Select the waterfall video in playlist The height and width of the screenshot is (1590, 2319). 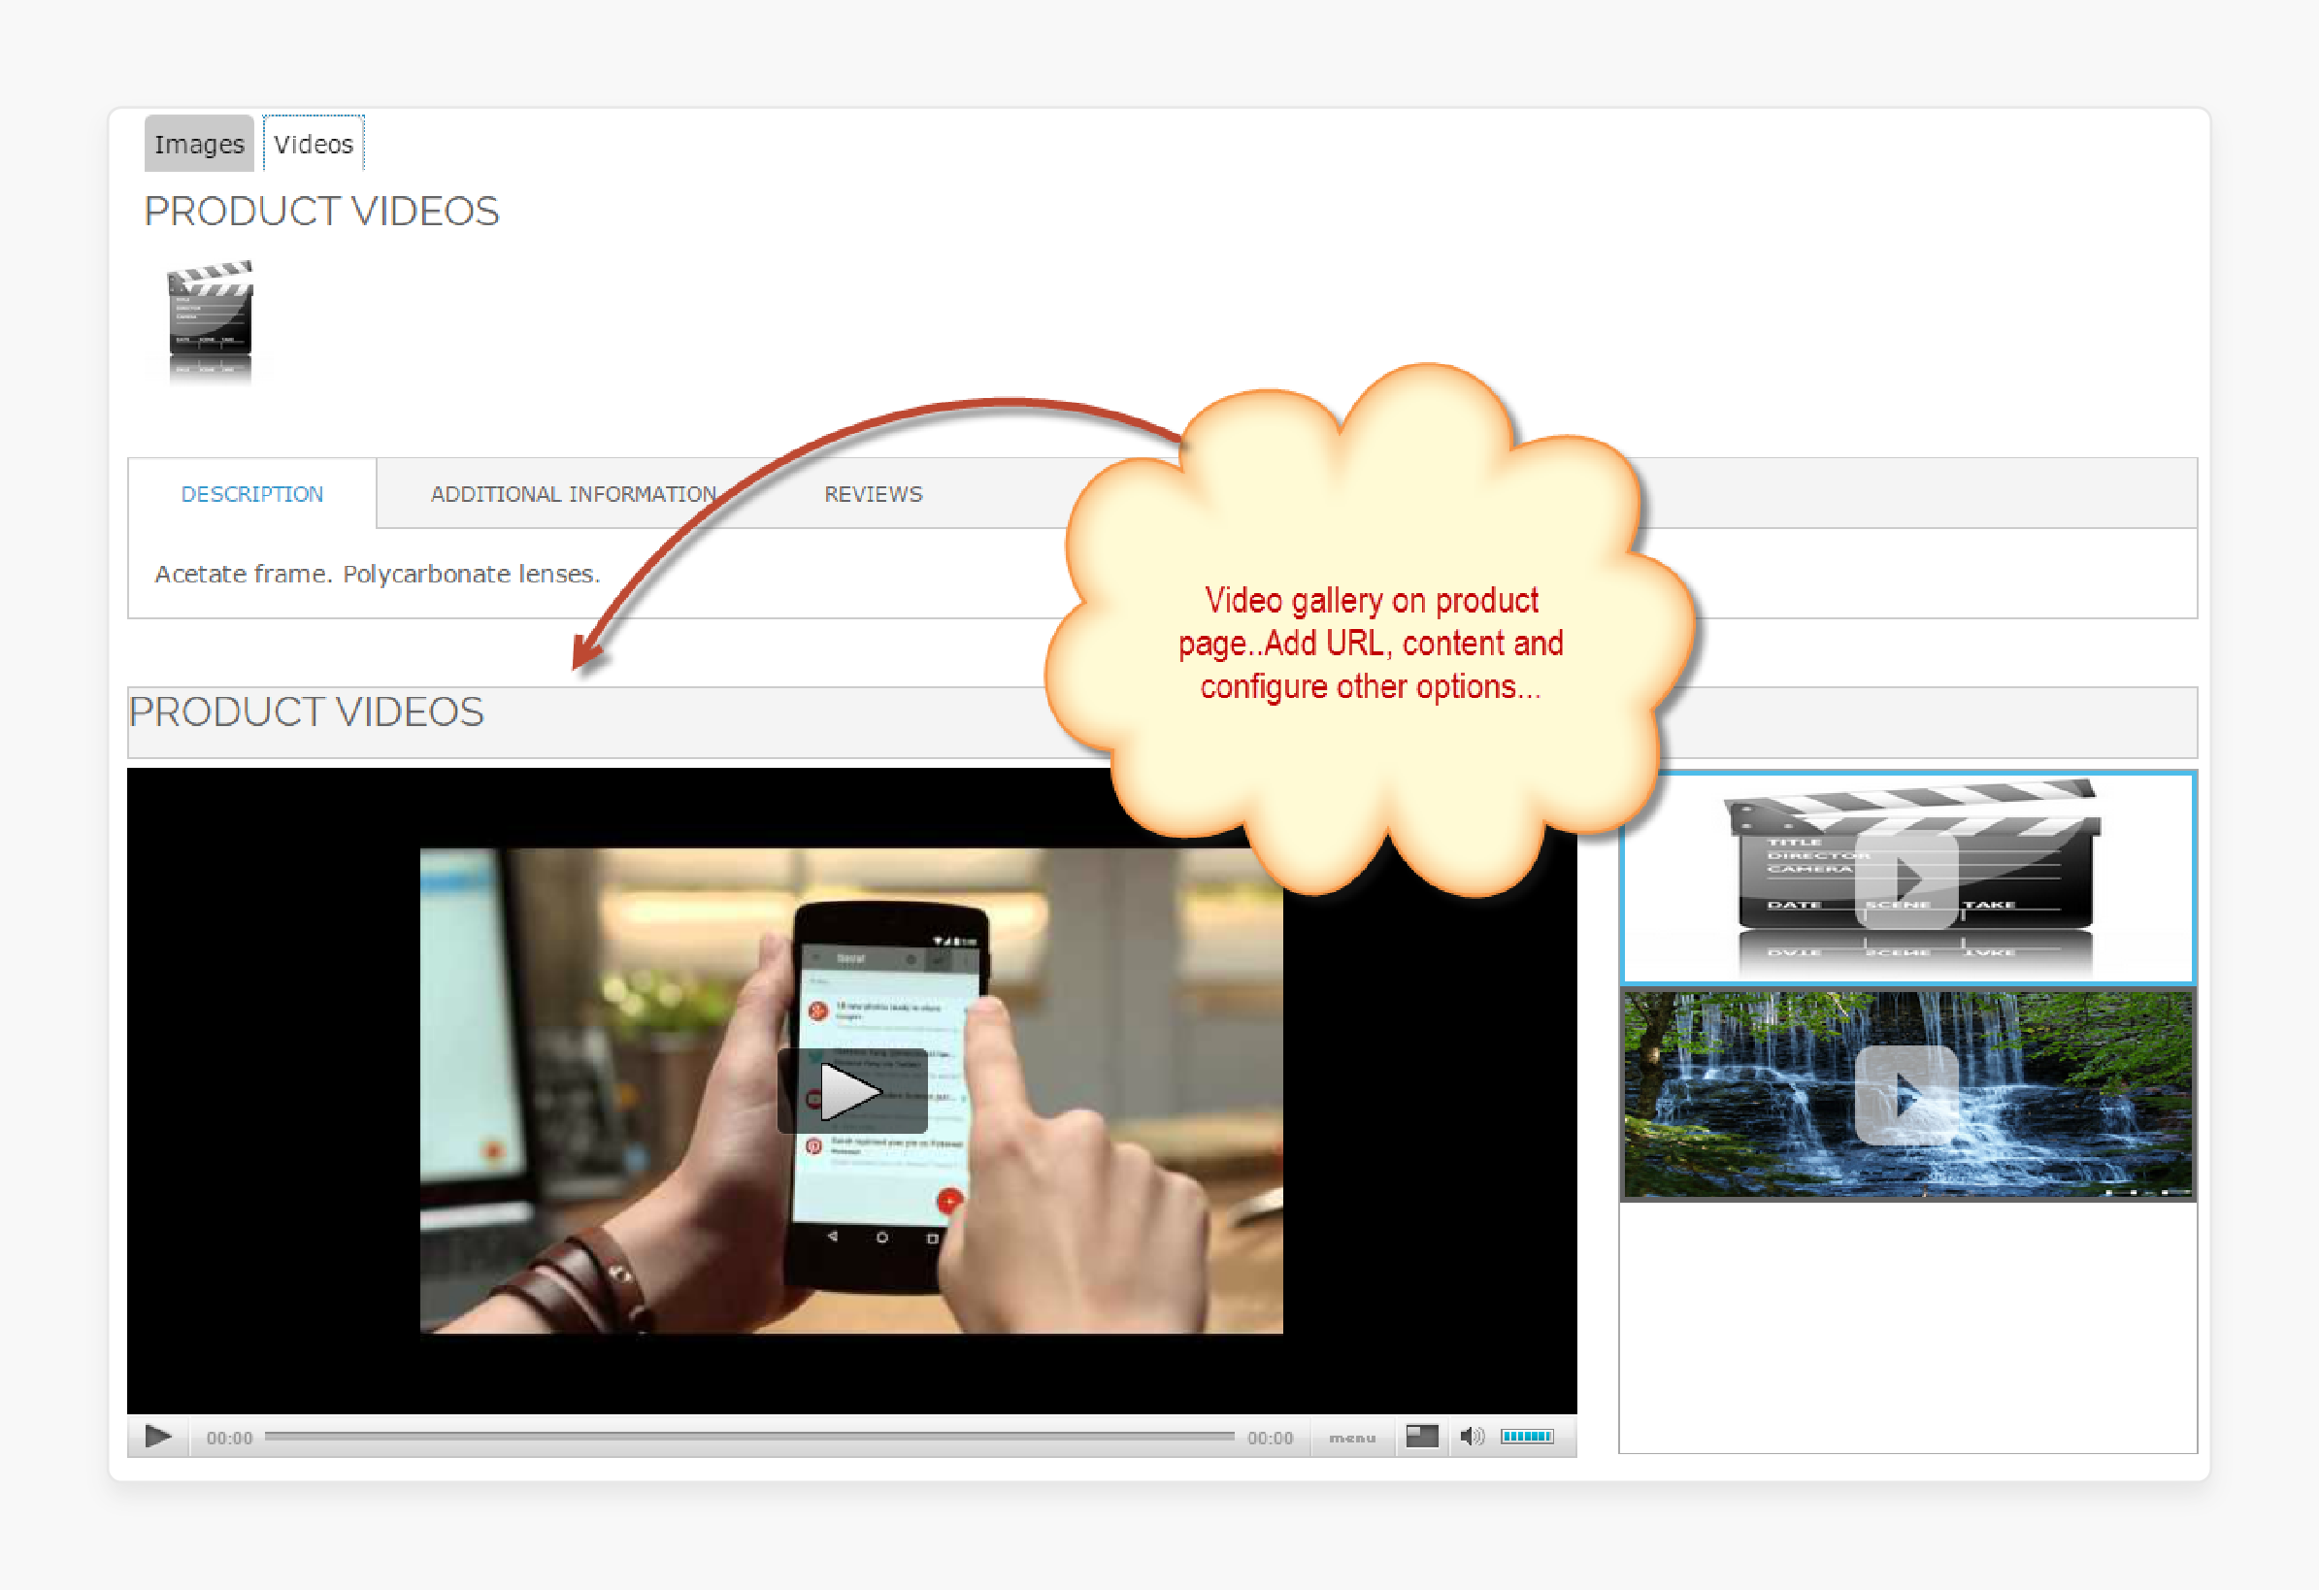click(x=1906, y=1095)
